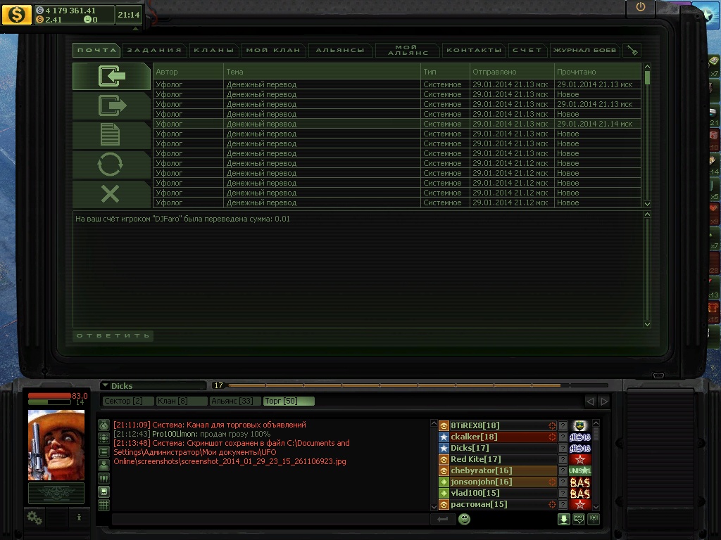Click the UNIS clan badge of chebyrator
Screen dimensions: 721x540
(x=580, y=470)
